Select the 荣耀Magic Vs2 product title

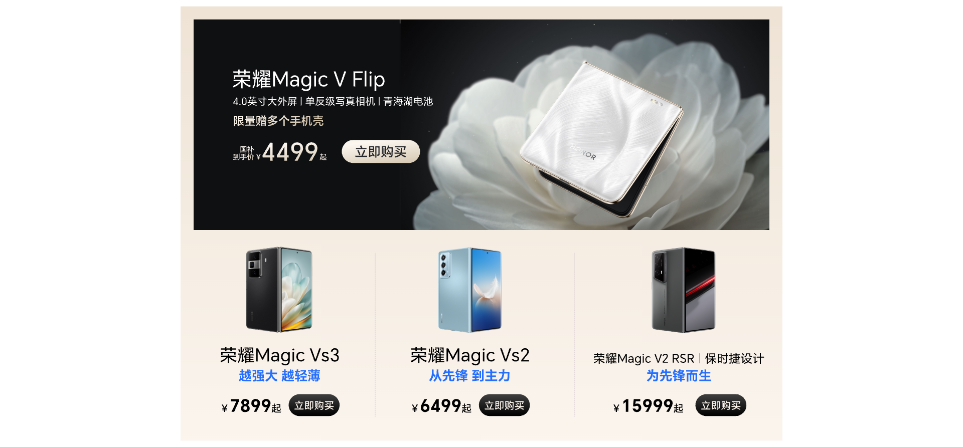pyautogui.click(x=470, y=355)
